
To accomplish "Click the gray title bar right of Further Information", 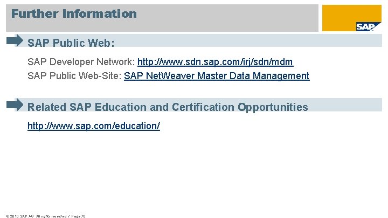I will coord(226,16).
